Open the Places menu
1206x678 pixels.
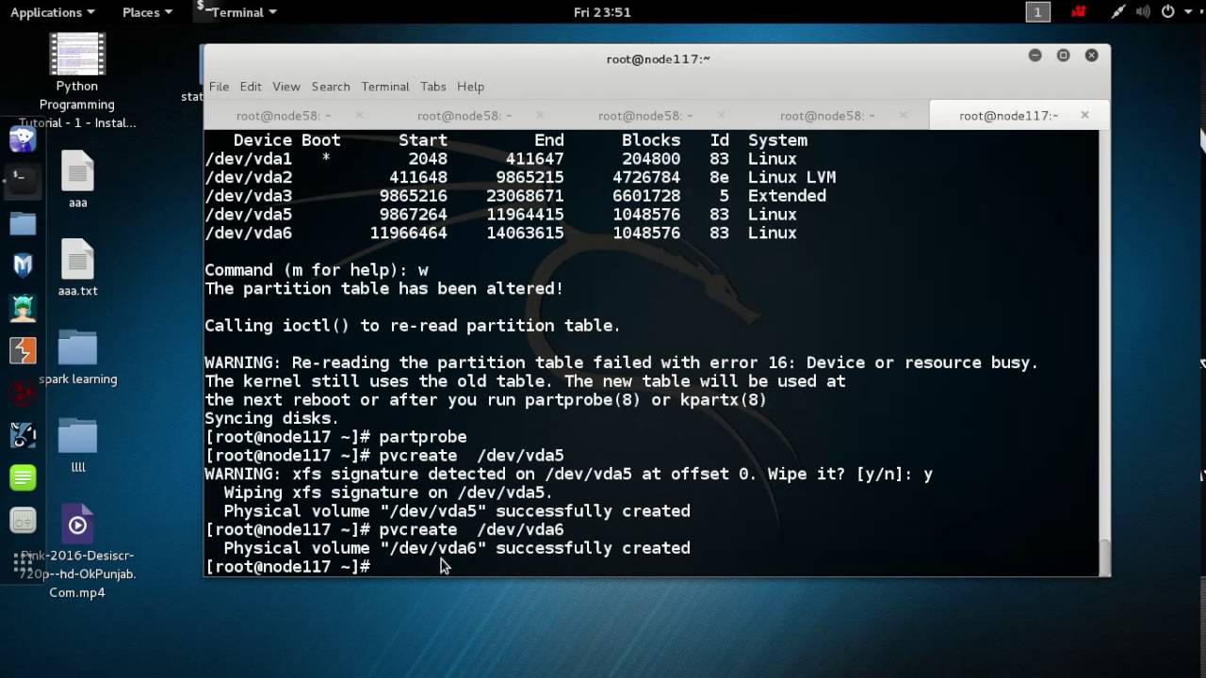[147, 12]
